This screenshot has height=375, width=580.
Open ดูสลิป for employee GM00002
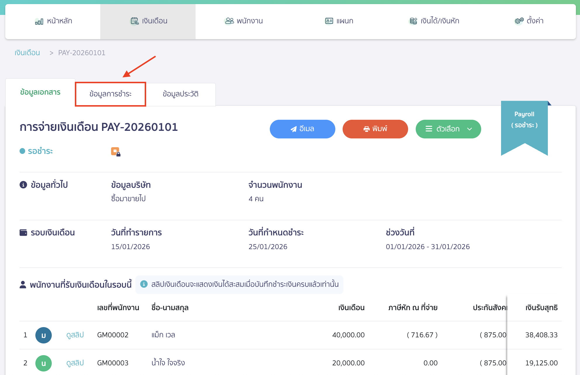[x=75, y=335]
